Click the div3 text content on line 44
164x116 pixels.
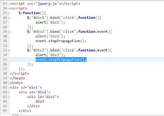coord(40,102)
